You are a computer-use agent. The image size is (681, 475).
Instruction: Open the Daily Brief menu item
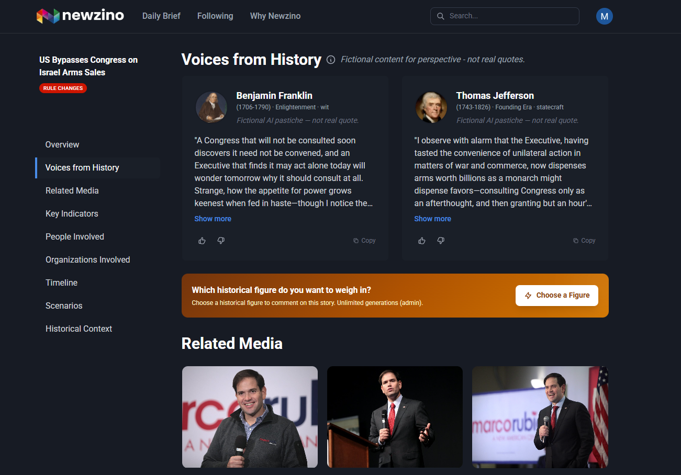coord(161,16)
